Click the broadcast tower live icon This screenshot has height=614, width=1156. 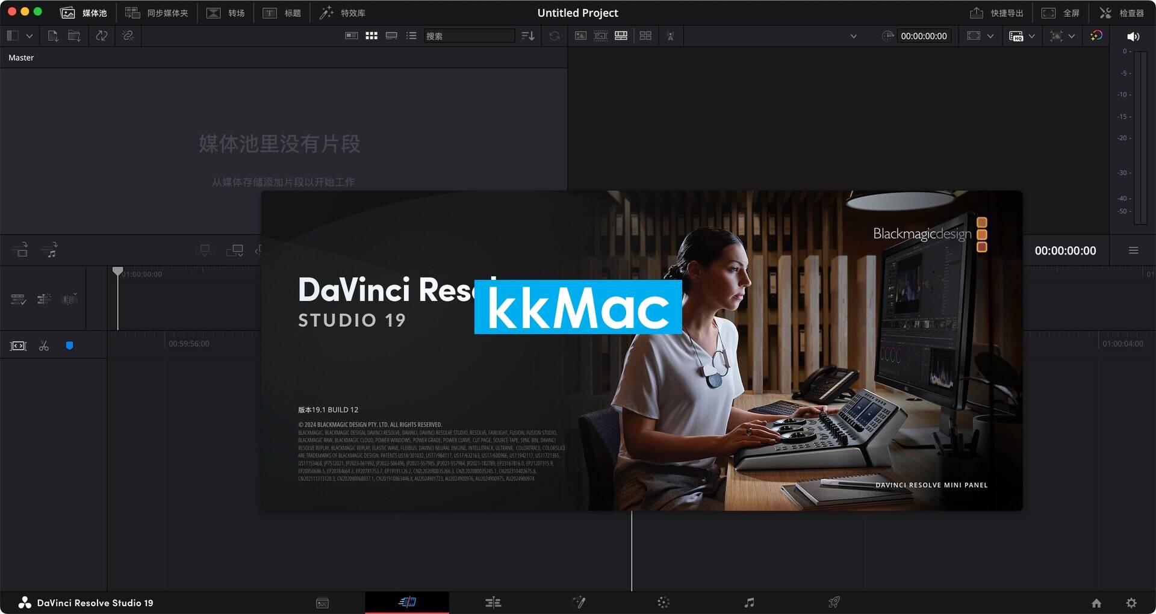[670, 36]
